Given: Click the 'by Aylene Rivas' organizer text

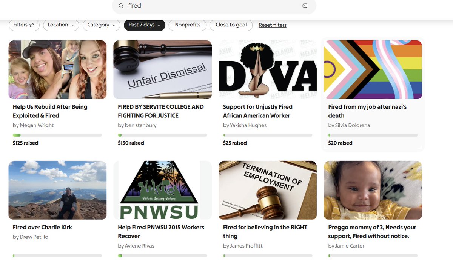Looking at the screenshot, I should pos(136,246).
